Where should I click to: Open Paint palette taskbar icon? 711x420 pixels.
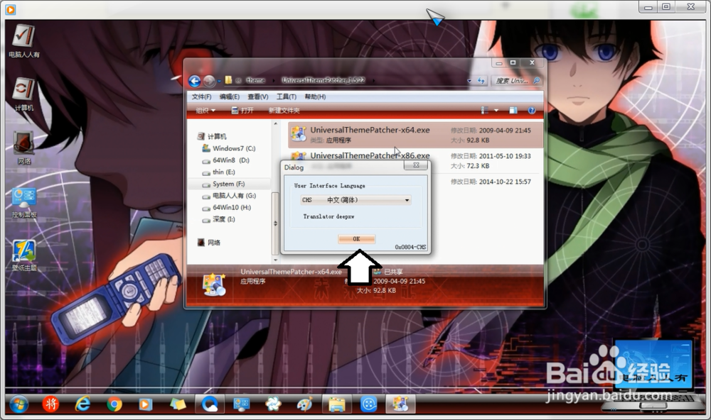(305, 404)
